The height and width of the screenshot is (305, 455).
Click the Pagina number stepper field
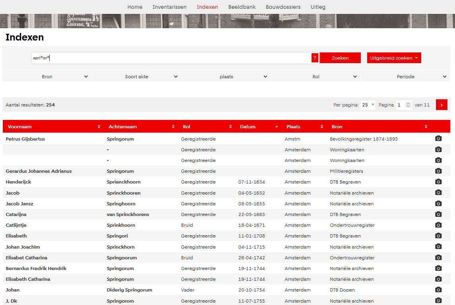coord(403,105)
